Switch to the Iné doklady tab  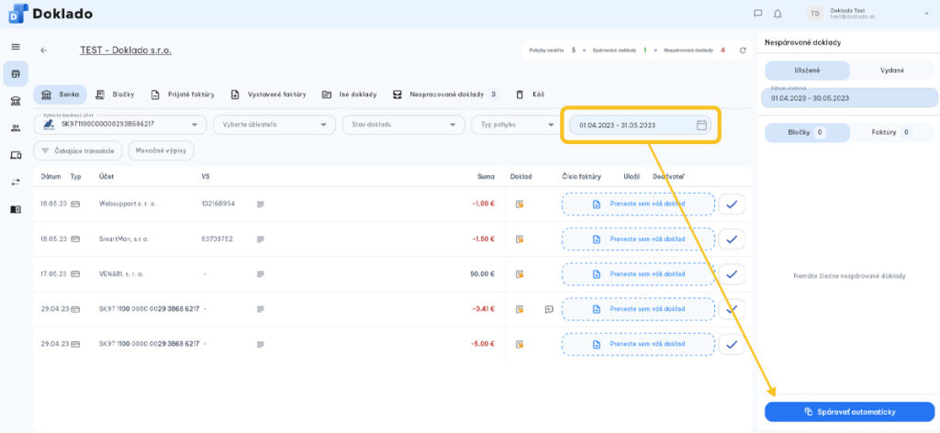pyautogui.click(x=349, y=94)
